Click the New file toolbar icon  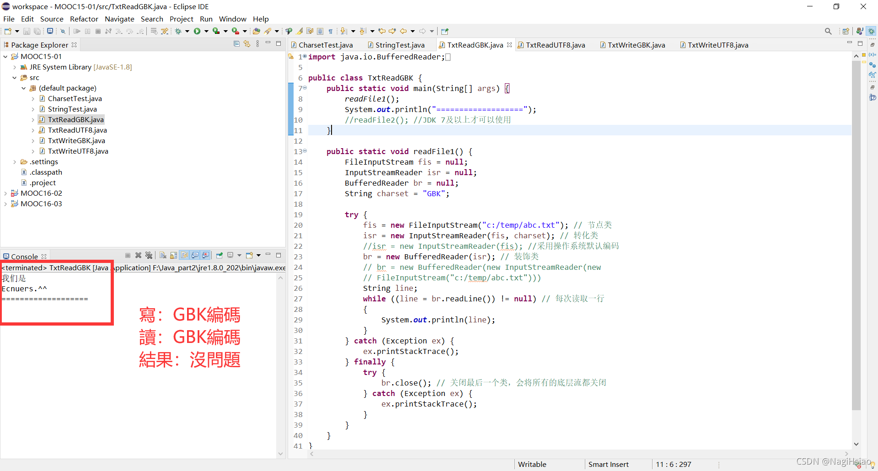pyautogui.click(x=8, y=31)
